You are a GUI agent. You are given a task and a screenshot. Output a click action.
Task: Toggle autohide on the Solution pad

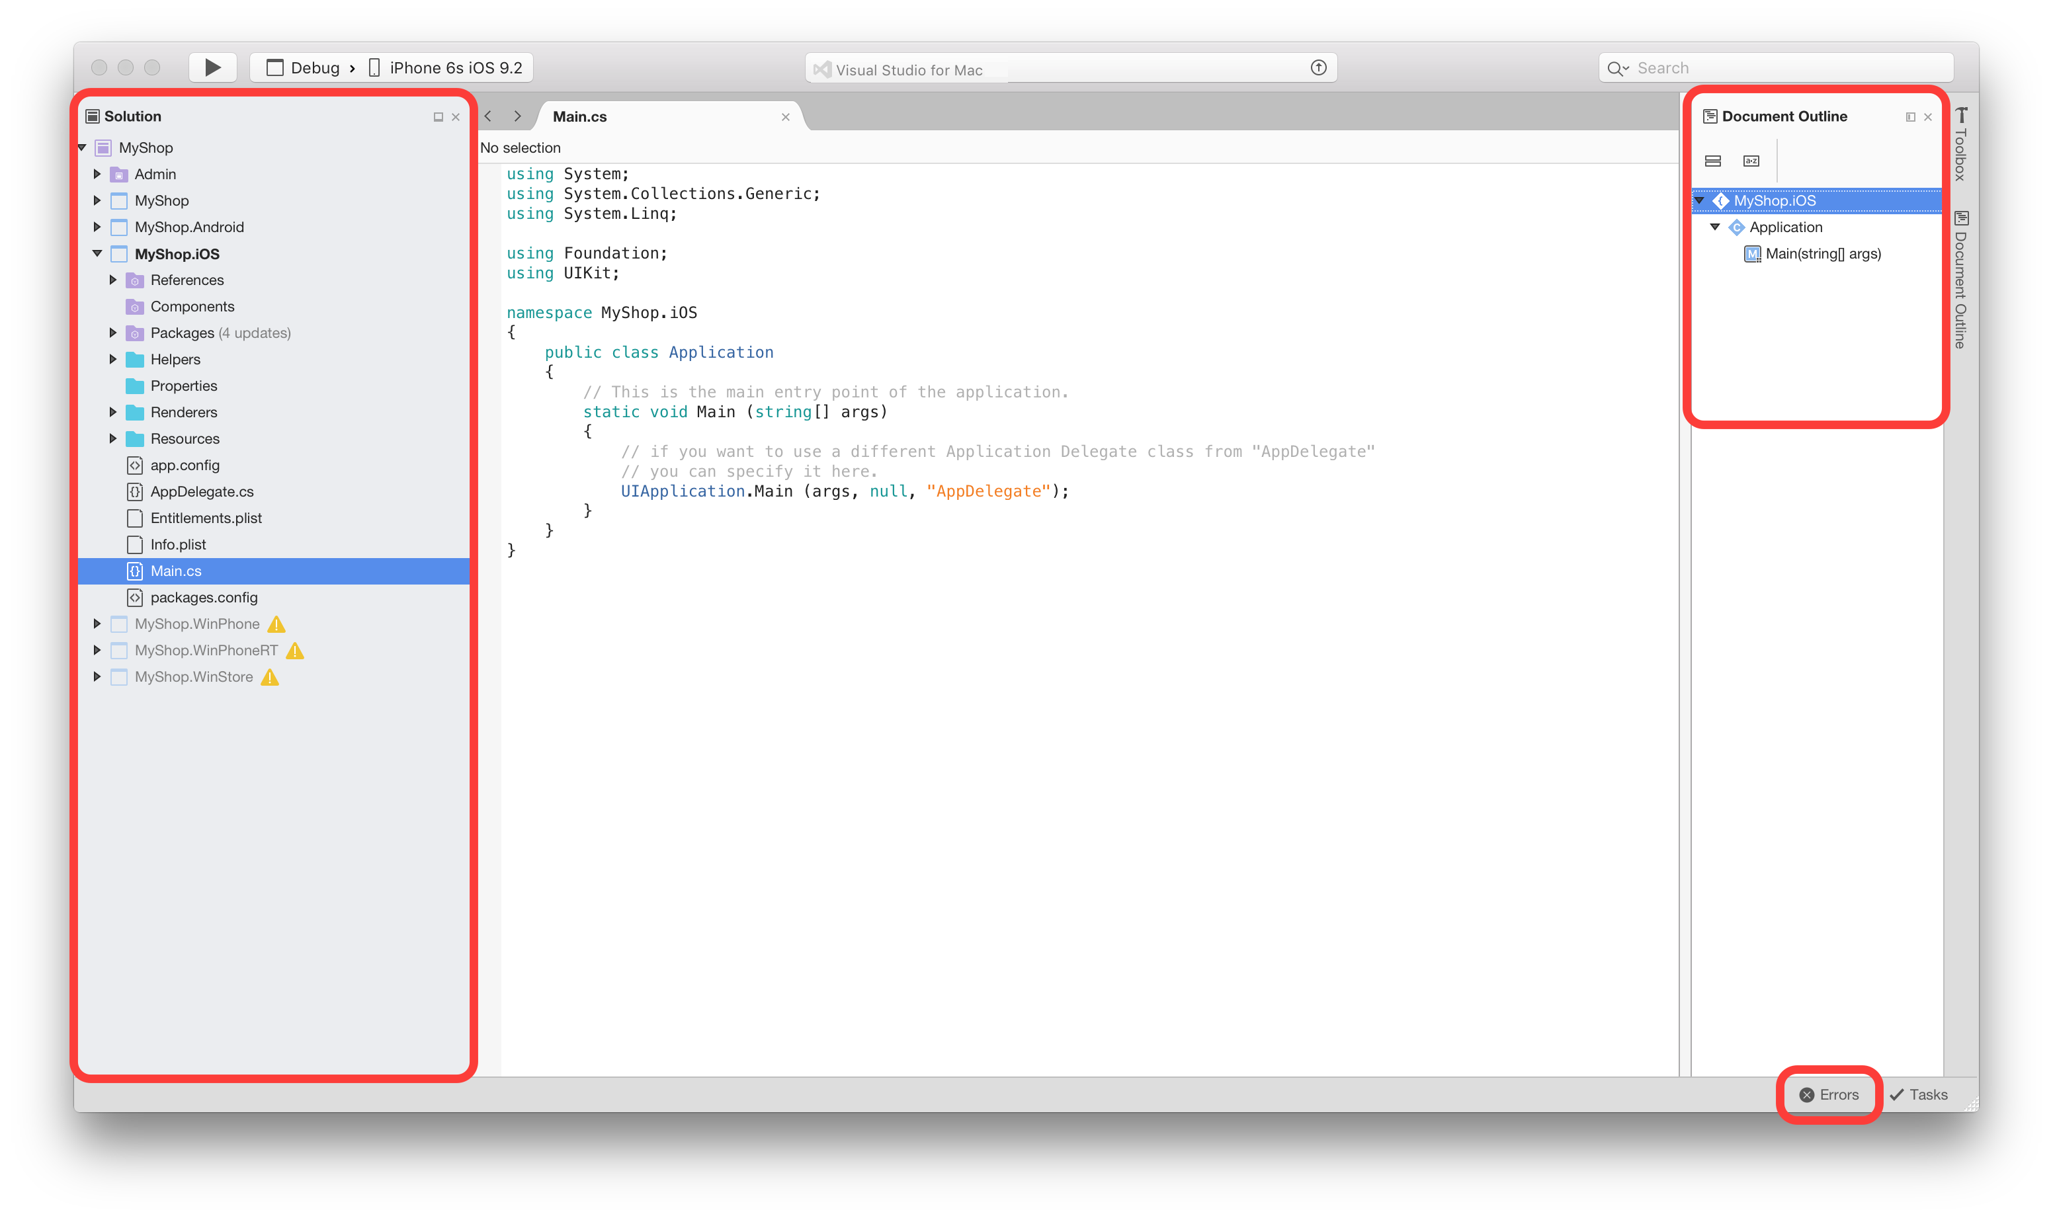click(439, 117)
